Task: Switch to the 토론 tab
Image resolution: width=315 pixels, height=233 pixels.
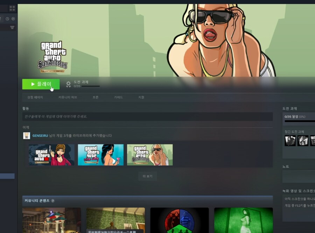Action: [x=96, y=97]
